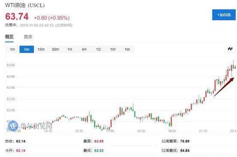Click the 63.20 price axis label

11,99
